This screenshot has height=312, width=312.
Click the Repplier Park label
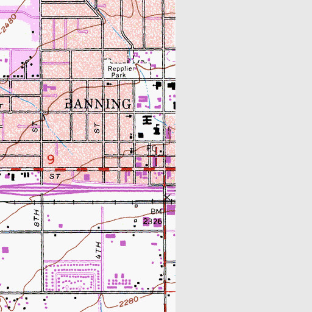(x=121, y=72)
